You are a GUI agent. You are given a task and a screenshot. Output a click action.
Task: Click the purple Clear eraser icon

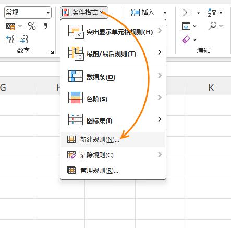186,39
